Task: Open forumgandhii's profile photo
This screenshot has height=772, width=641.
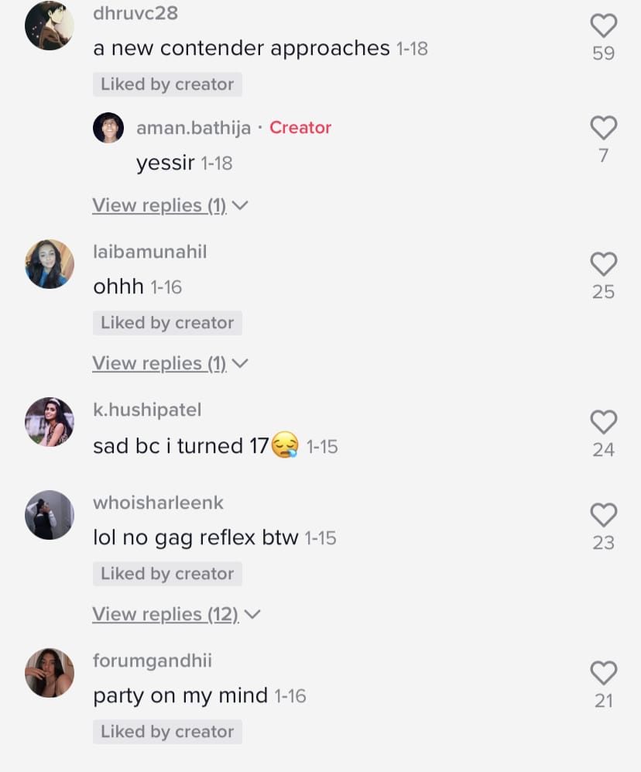Action: pos(50,673)
